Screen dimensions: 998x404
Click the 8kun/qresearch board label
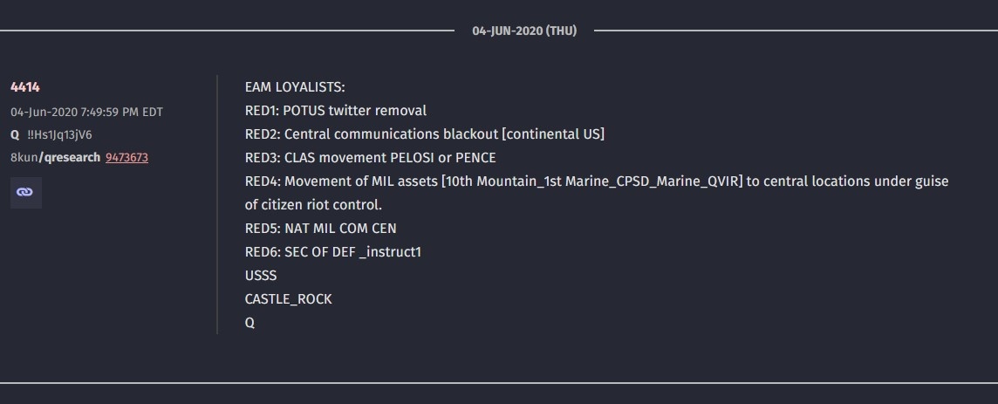click(55, 157)
